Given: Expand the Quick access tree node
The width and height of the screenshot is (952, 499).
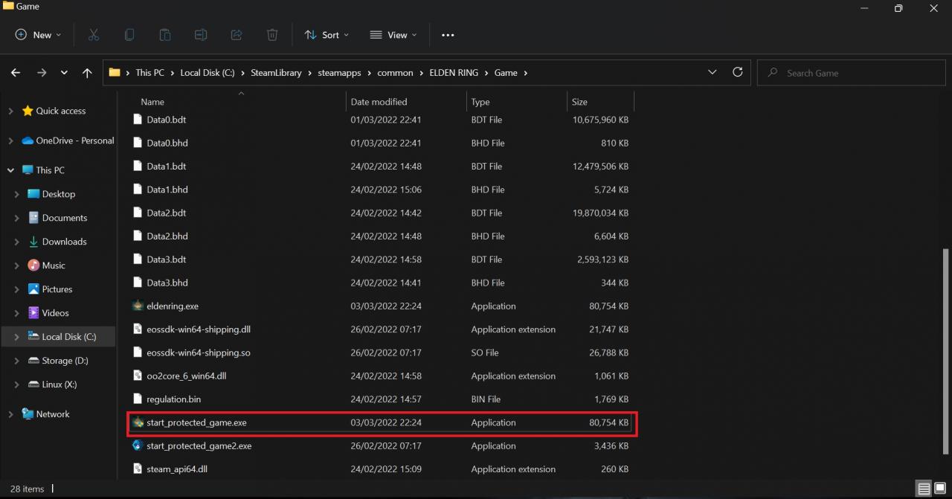Looking at the screenshot, I should click(10, 111).
